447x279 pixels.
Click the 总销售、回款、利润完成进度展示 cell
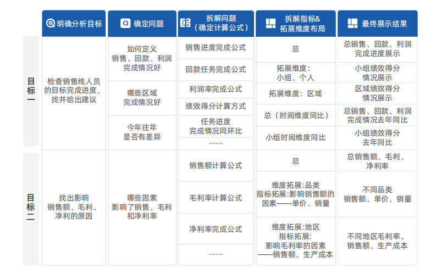click(x=377, y=49)
